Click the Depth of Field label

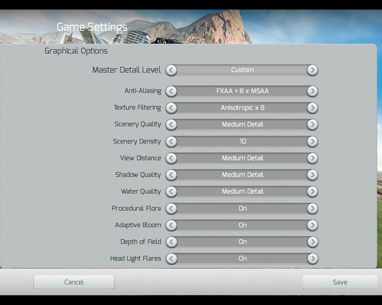click(141, 242)
